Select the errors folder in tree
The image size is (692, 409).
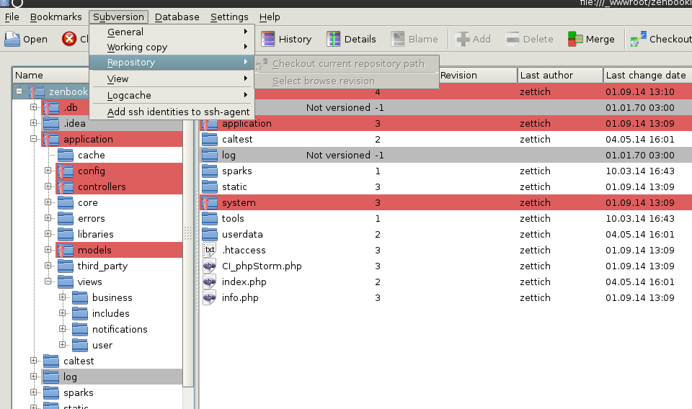pos(92,219)
